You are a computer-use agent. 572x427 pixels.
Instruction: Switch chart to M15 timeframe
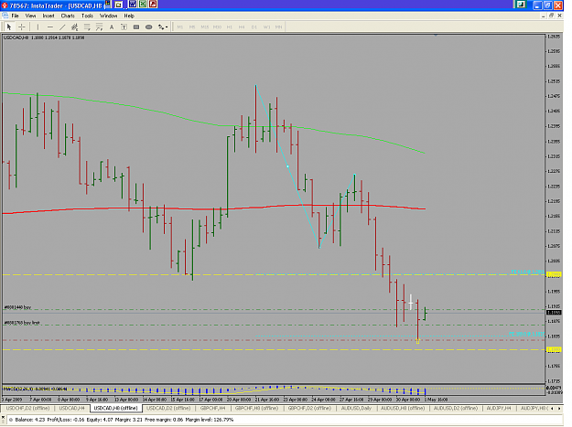205,27
